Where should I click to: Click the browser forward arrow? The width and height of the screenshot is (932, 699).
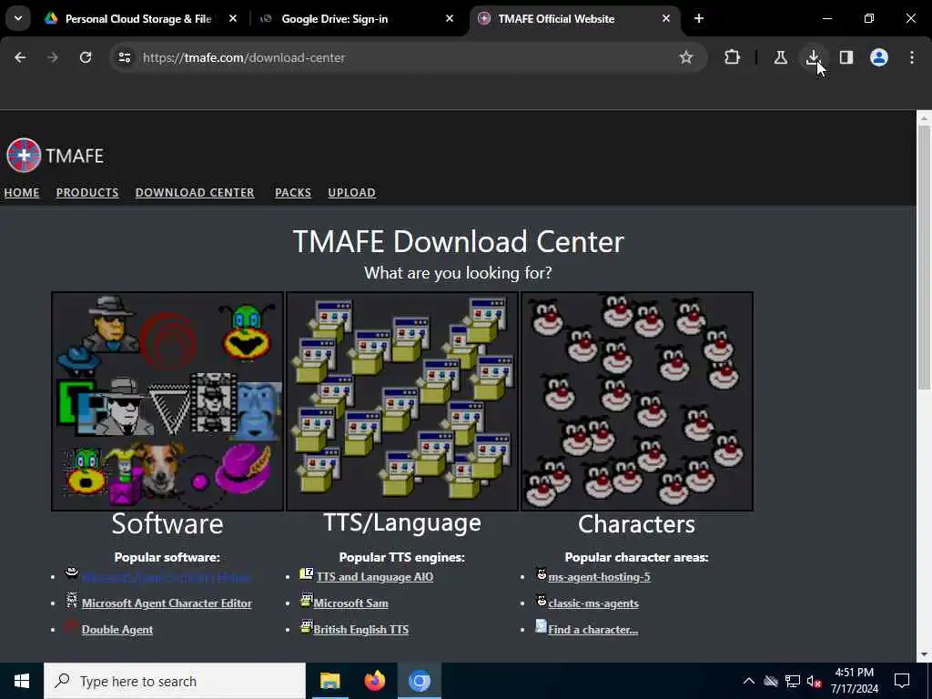[x=53, y=57]
